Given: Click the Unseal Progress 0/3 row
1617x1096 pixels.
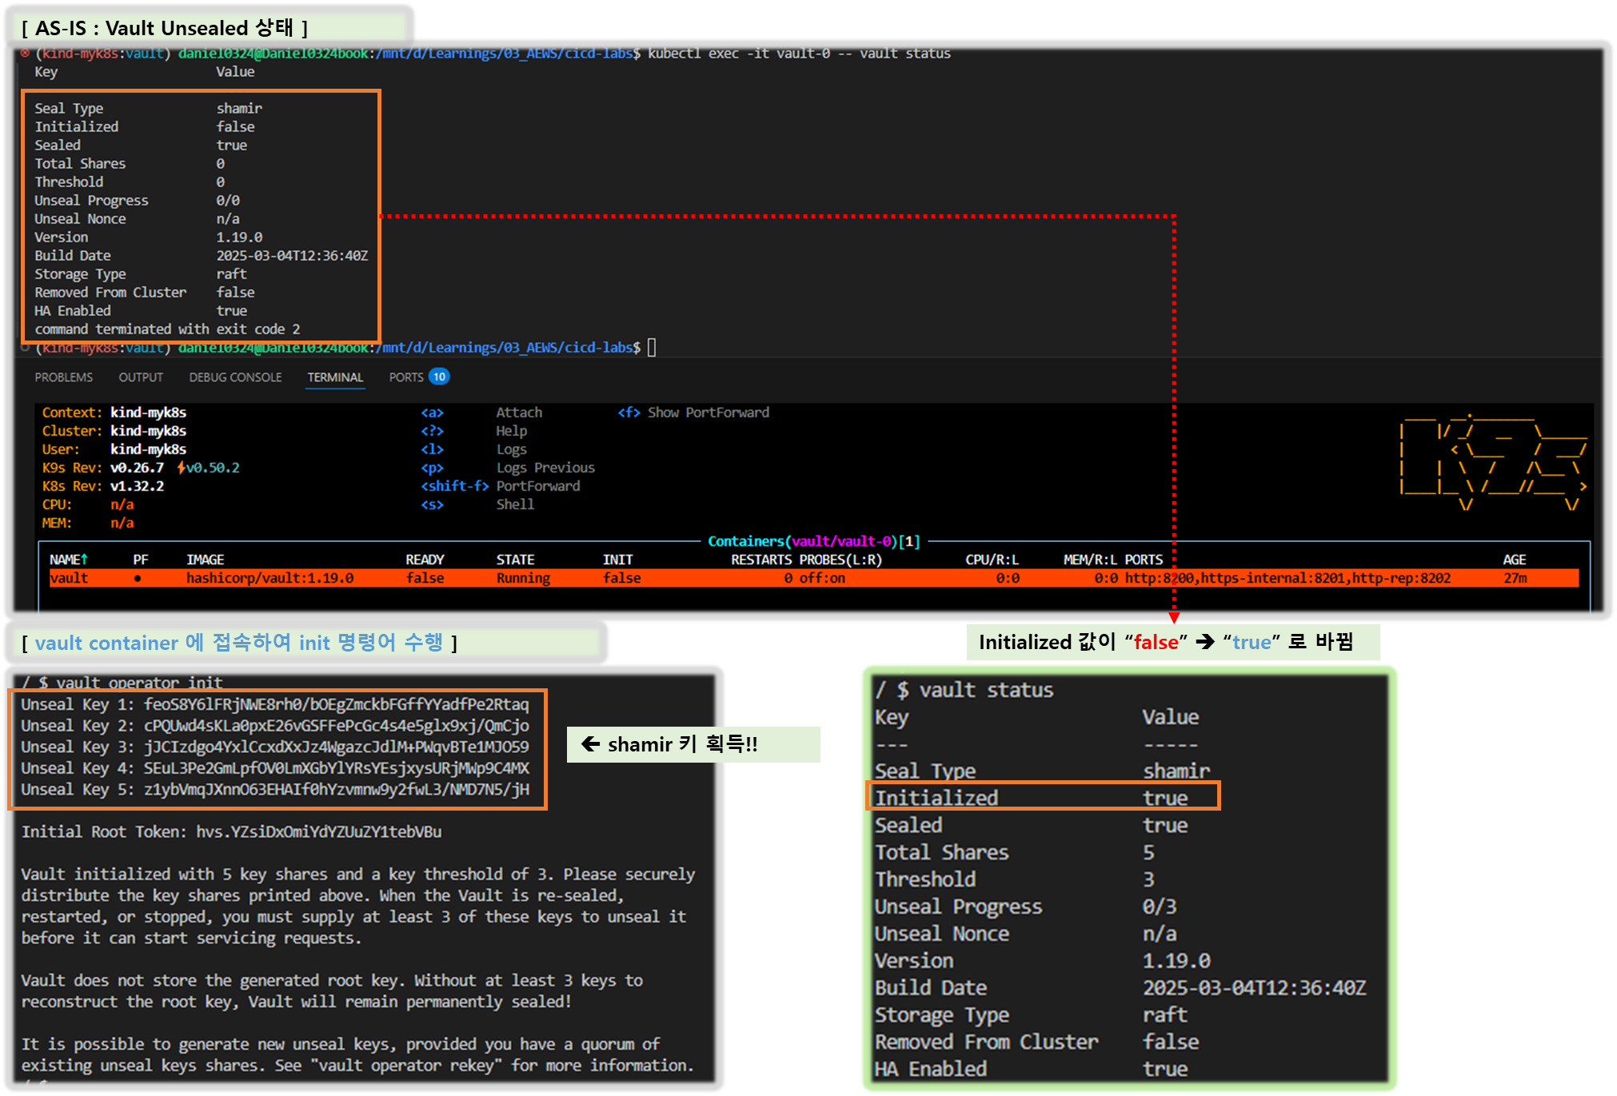Looking at the screenshot, I should [x=1025, y=907].
